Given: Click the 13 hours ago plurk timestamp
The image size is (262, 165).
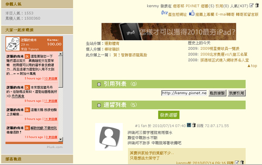Looking at the screenshot, I should [x=34, y=137].
